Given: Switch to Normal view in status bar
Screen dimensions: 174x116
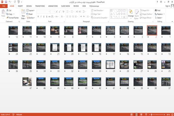Looking at the screenshot, I should (132, 115).
